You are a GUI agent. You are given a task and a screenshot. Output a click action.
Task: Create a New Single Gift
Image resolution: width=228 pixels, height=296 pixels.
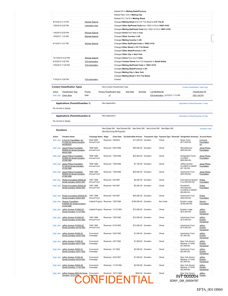pyautogui.click(x=108, y=128)
